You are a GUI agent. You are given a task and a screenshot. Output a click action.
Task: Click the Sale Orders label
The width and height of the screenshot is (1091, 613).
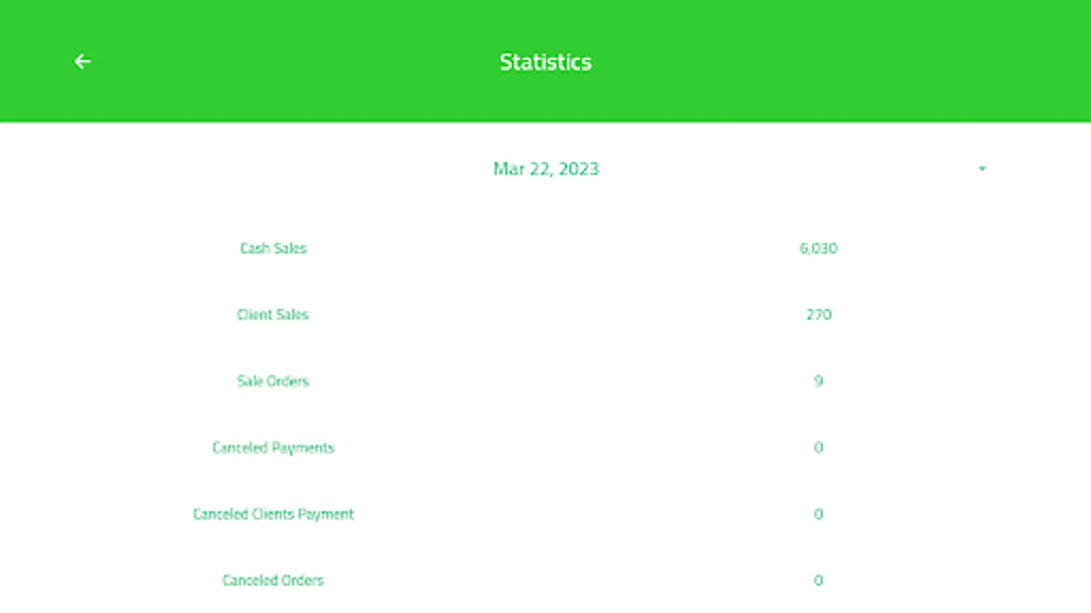click(x=273, y=381)
